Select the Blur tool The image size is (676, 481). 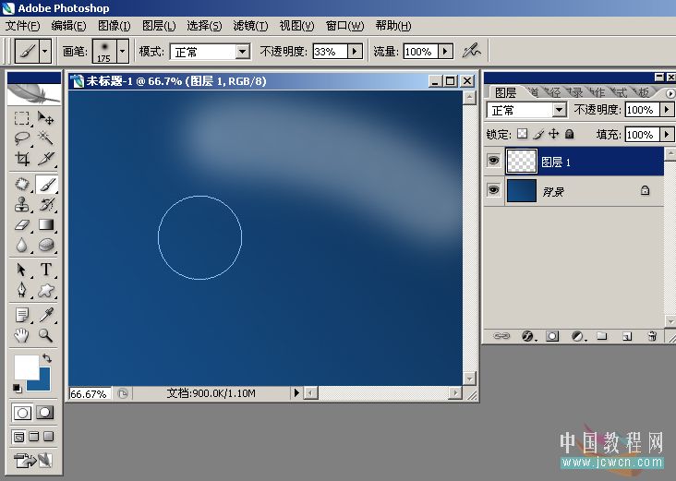click(x=21, y=246)
